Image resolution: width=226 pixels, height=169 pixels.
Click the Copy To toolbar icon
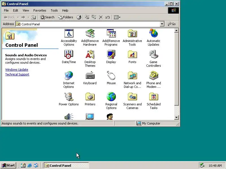coord(94,17)
